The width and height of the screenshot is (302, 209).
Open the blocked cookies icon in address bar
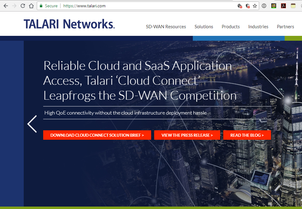coord(240,6)
